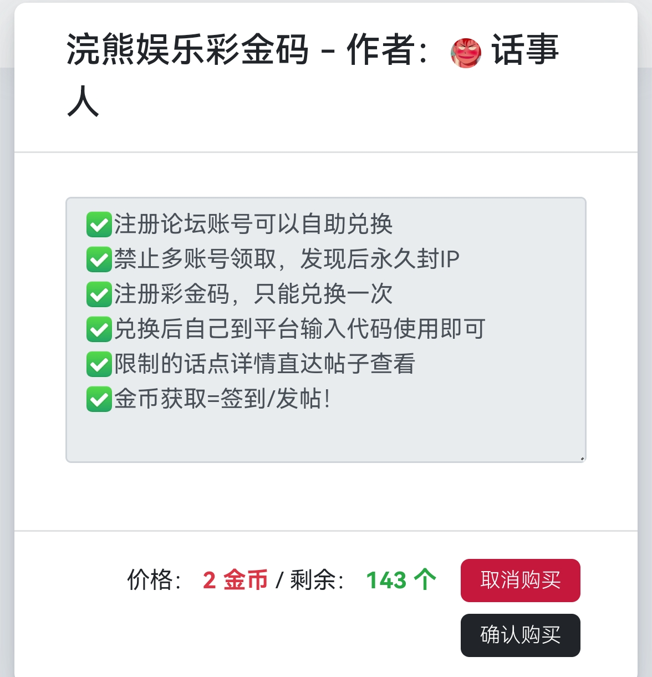Click the 发现后永久封IP text
The width and height of the screenshot is (652, 677).
[379, 259]
